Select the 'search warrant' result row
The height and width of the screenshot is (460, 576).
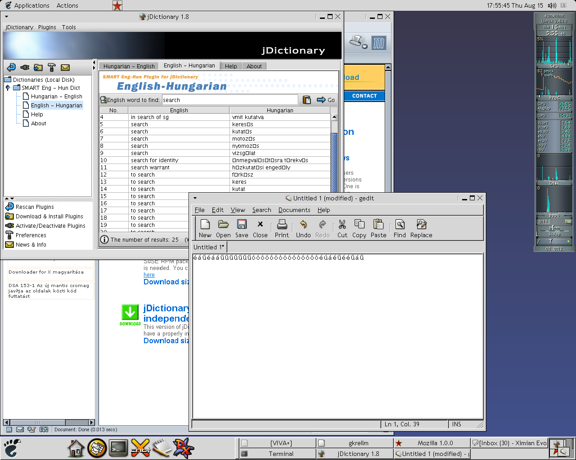tap(215, 168)
